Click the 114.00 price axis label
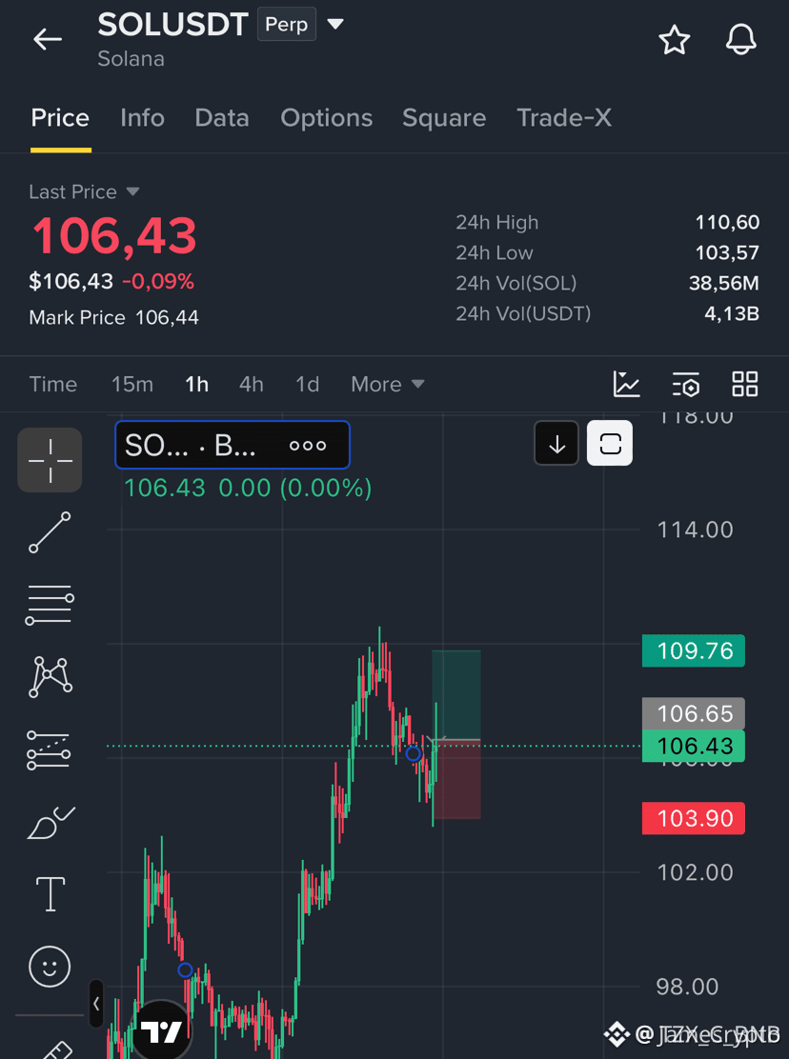789x1059 pixels. [x=695, y=530]
